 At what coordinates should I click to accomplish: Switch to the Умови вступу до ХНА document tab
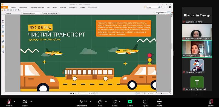[x=51, y=13]
